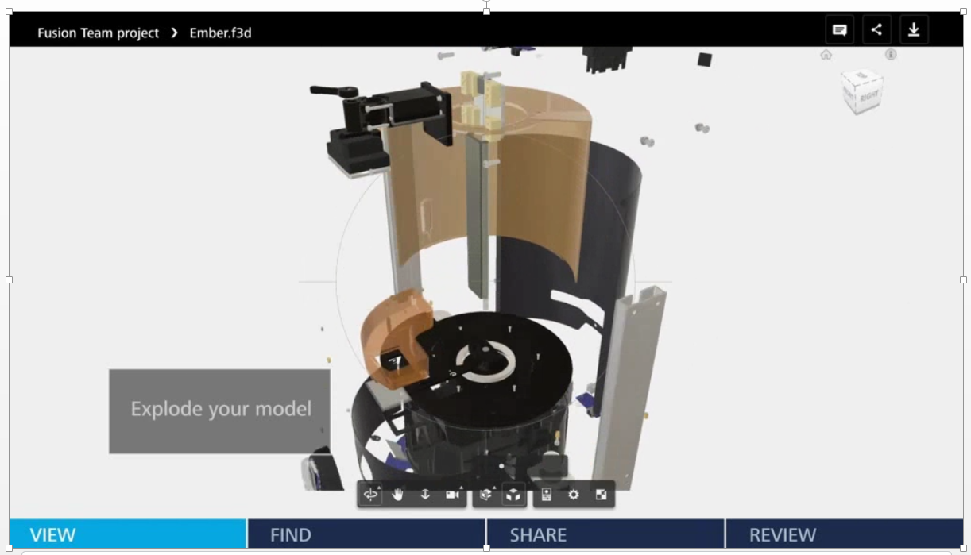The height and width of the screenshot is (555, 971).
Task: Select the Pan tool
Action: [x=398, y=494]
